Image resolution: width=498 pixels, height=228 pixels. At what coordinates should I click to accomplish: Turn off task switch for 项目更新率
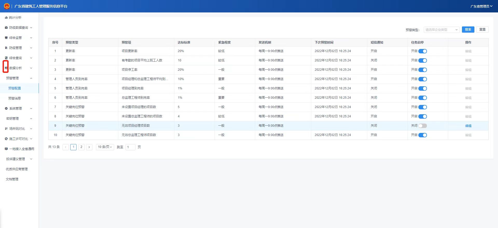point(423,51)
